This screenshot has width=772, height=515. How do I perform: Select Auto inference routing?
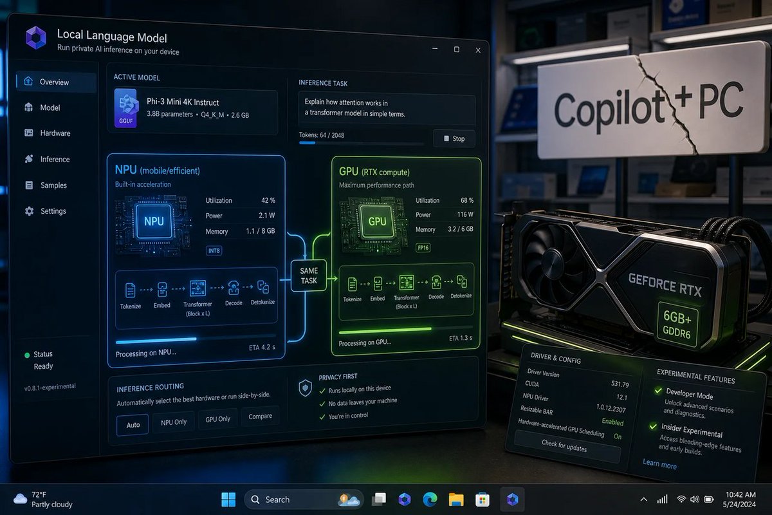click(x=133, y=424)
